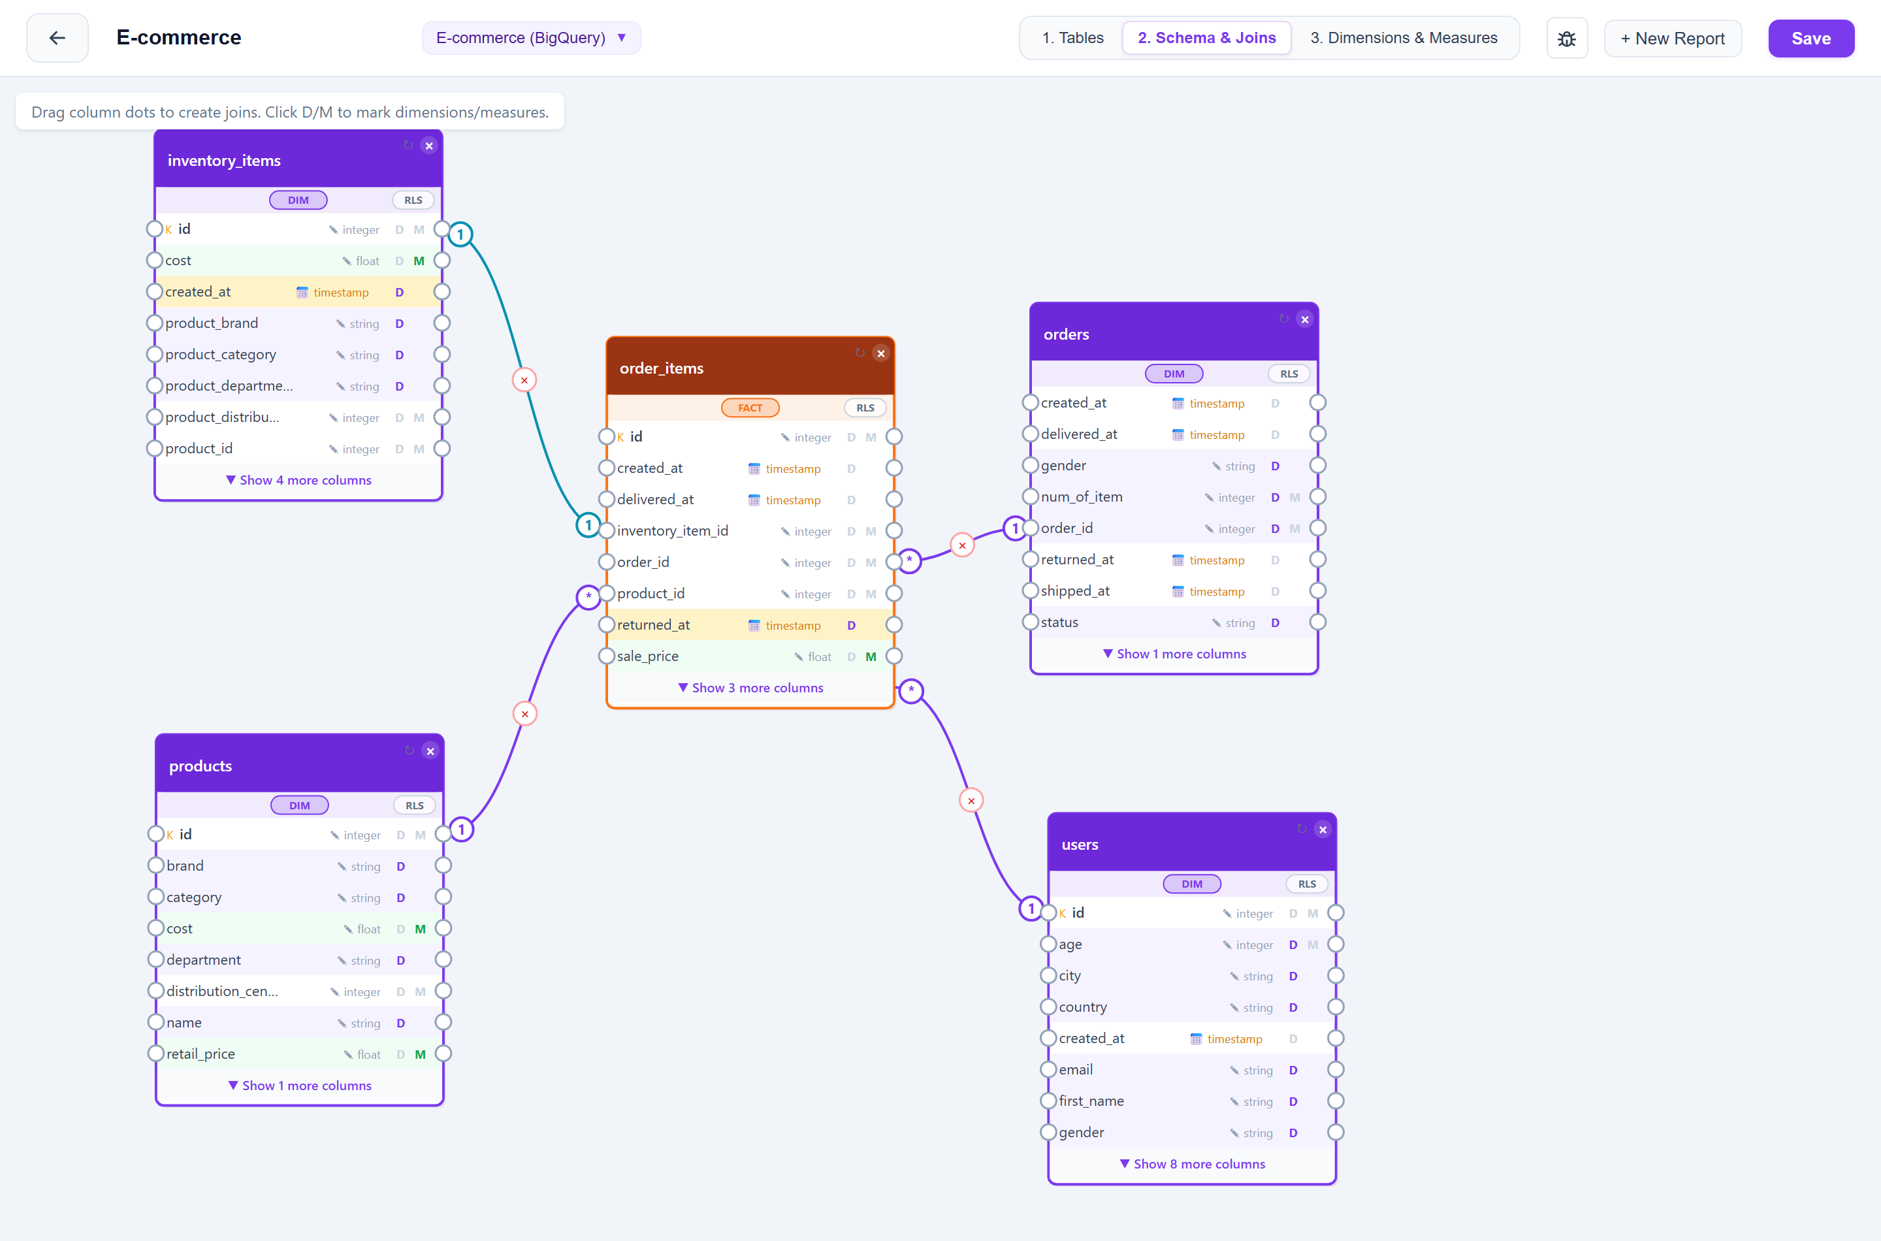
Task: Click the Save button
Action: (1811, 38)
